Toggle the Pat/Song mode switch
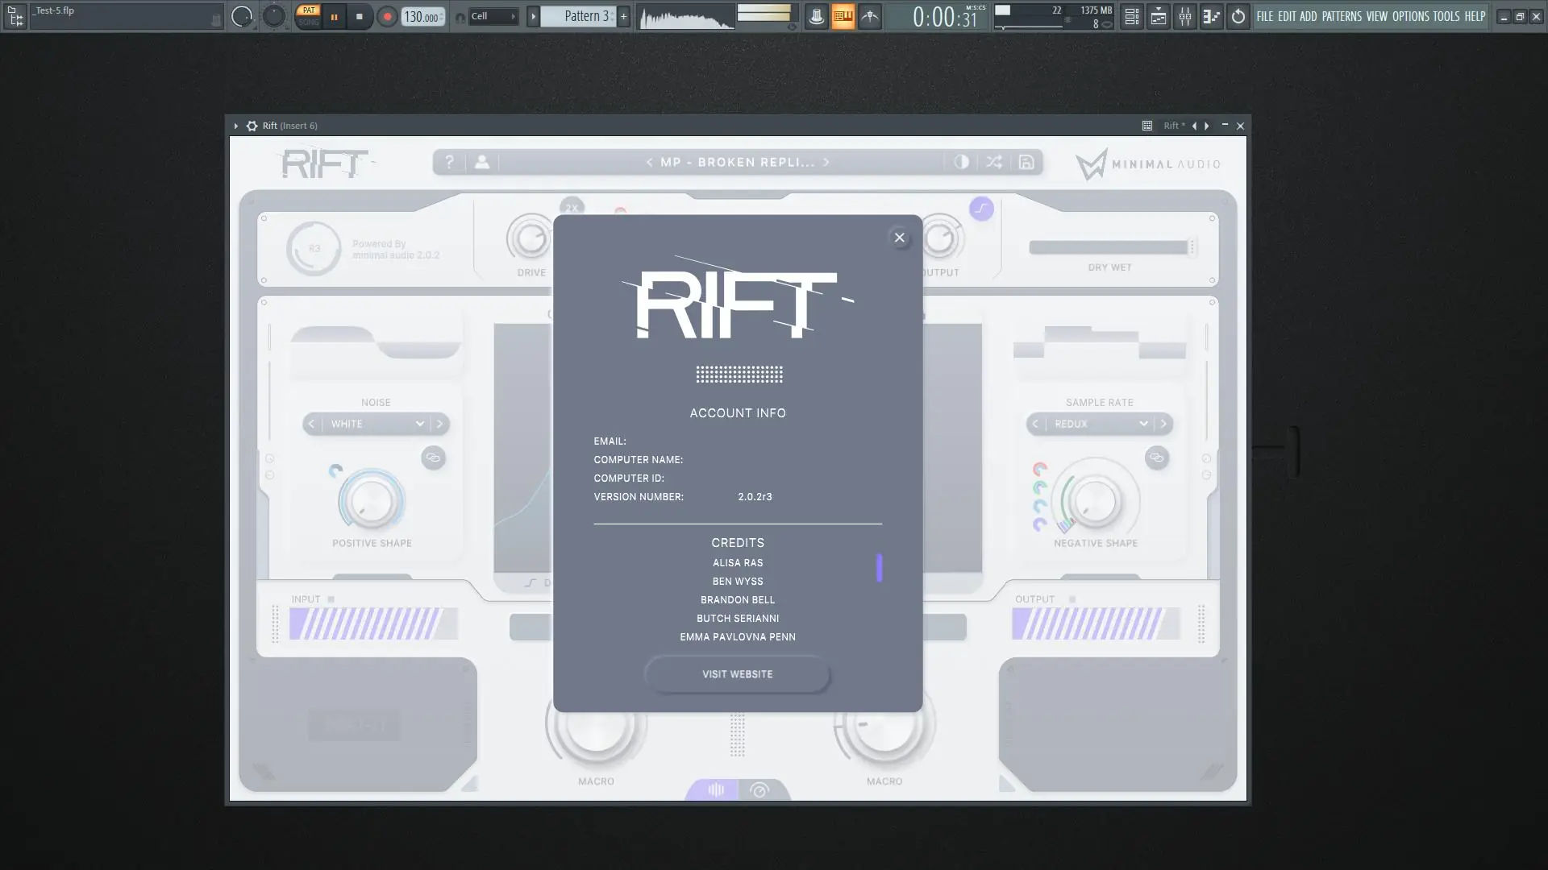 308,16
